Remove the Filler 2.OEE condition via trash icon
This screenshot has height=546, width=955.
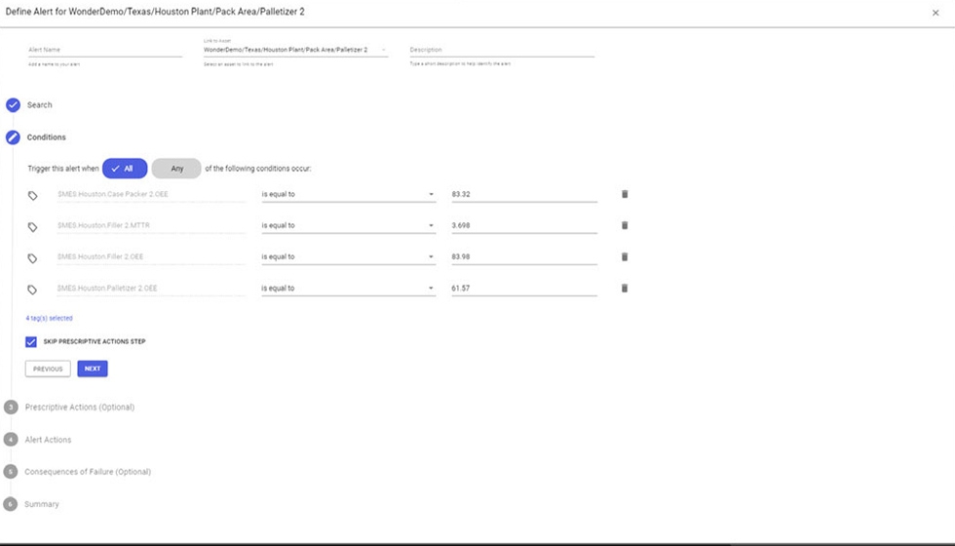click(x=625, y=256)
